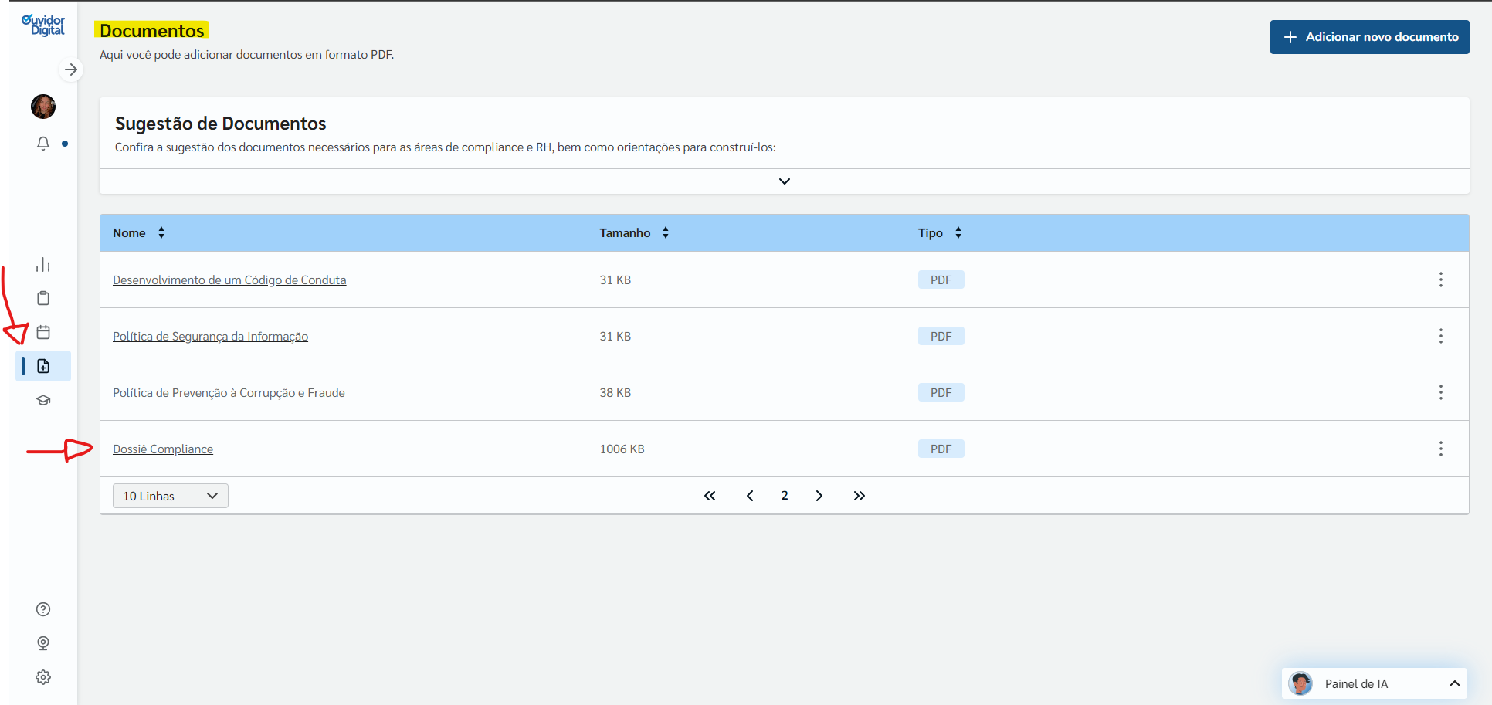Click PDF tag in Prevenção à Corrupção row
Image resolution: width=1492 pixels, height=705 pixels.
tap(941, 392)
